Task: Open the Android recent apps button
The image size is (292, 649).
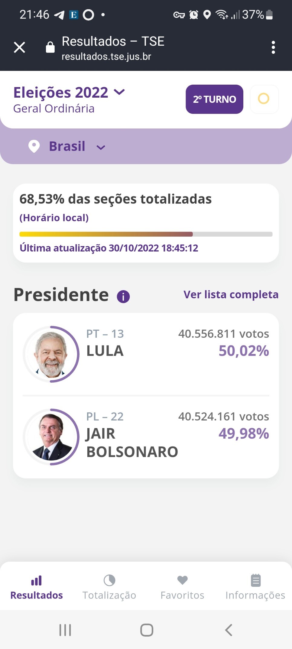Action: click(x=65, y=630)
